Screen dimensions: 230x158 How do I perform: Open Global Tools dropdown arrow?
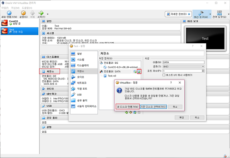(228, 14)
